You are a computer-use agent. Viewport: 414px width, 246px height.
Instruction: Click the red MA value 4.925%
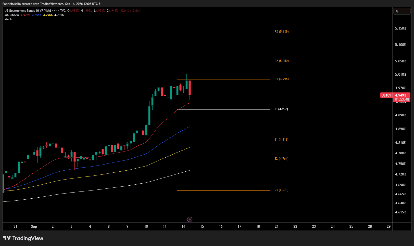point(25,15)
